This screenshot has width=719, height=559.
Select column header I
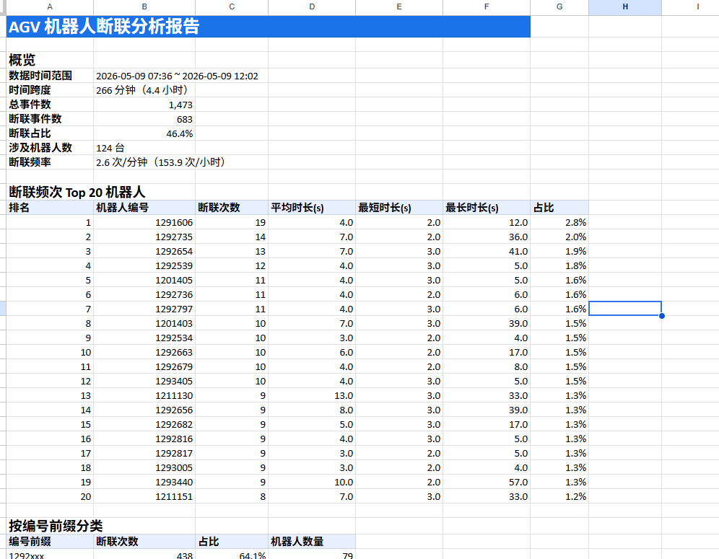tap(697, 7)
